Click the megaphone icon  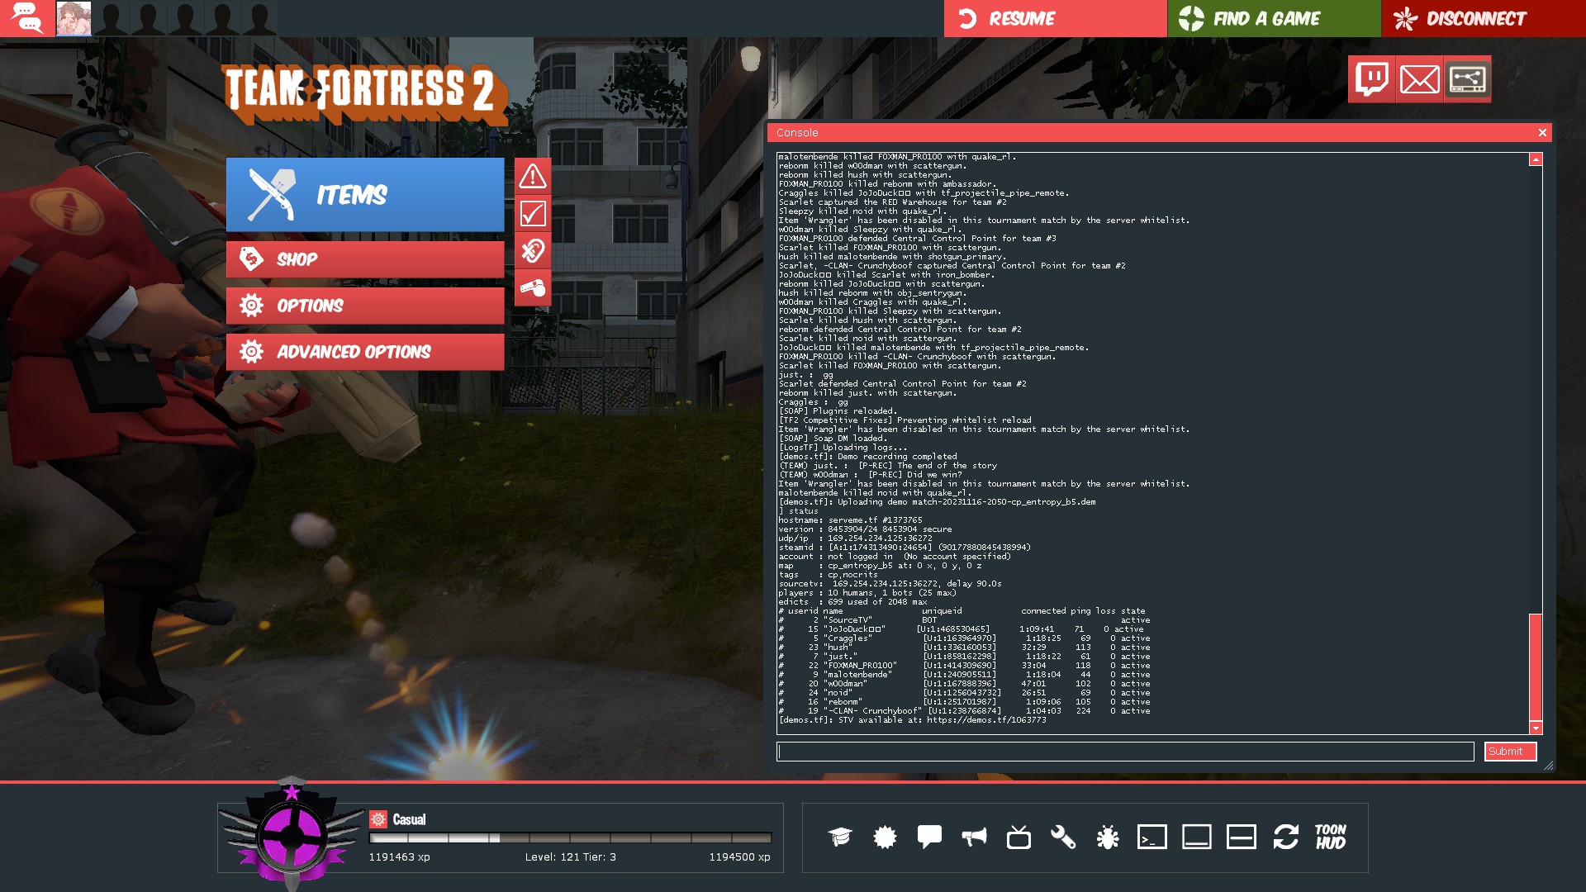[x=974, y=837]
